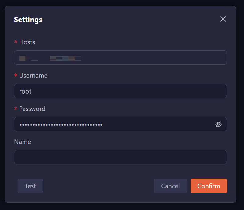Select the Password input field
The image size is (244, 210).
coord(153,124)
